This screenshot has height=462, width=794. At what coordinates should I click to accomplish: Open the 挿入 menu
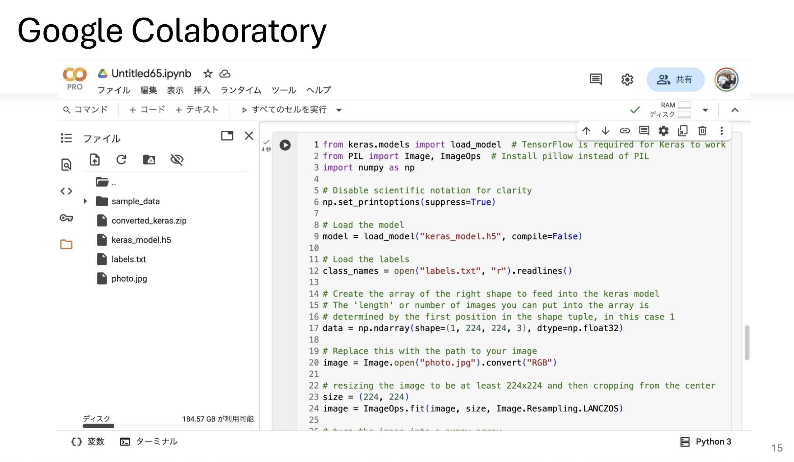202,90
